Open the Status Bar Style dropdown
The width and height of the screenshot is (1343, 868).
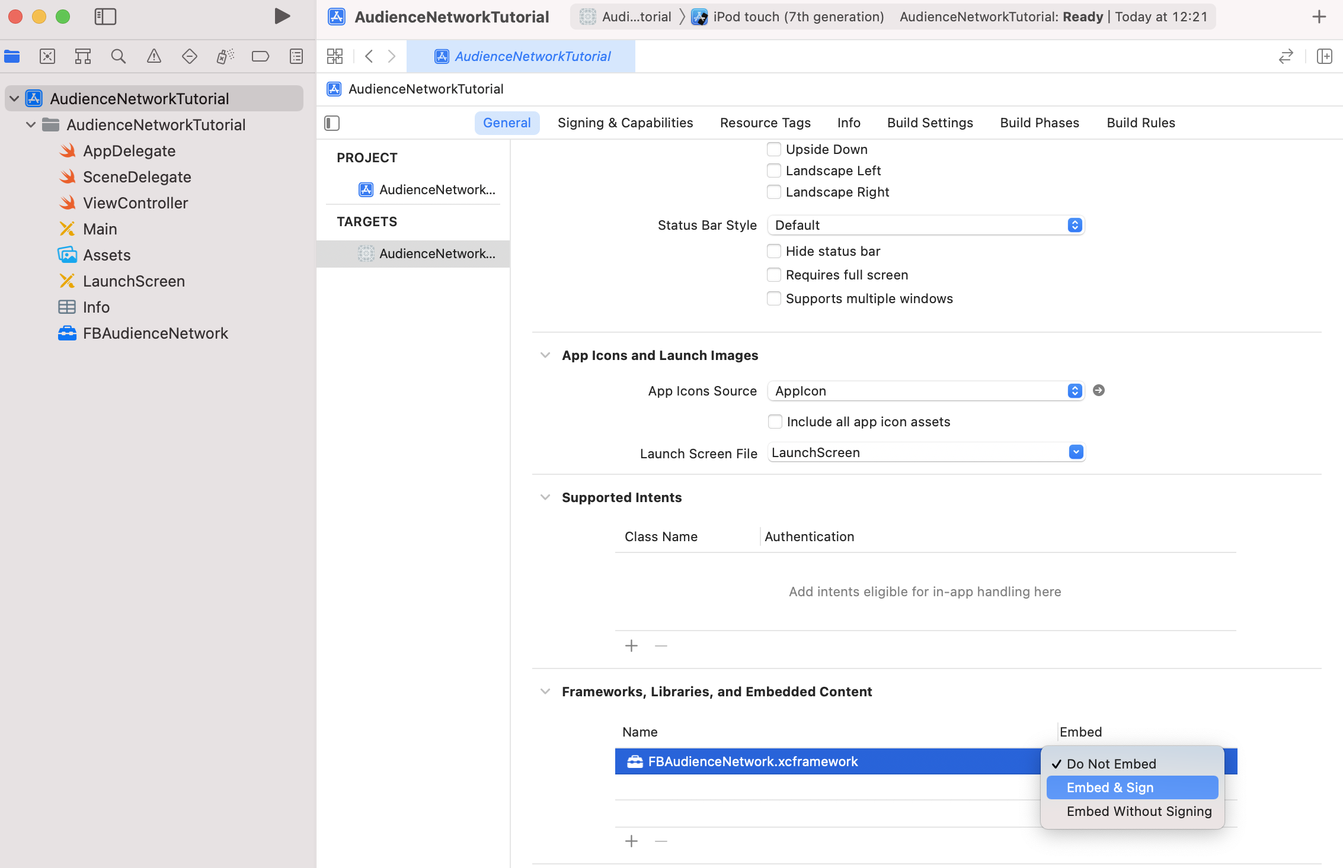pyautogui.click(x=926, y=225)
